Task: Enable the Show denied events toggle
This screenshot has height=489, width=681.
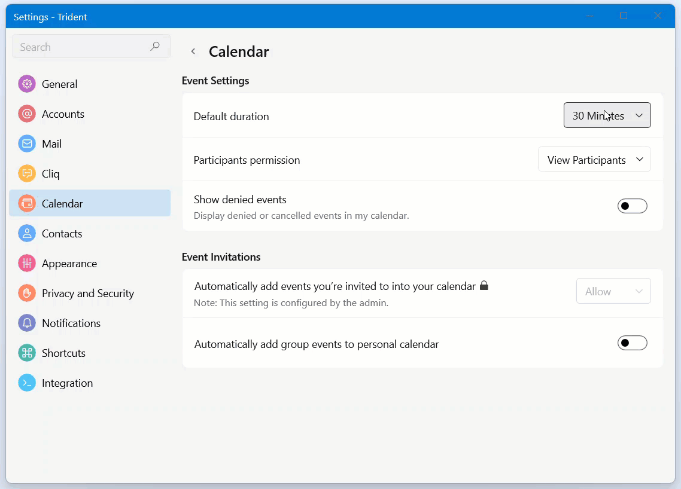Action: 632,206
